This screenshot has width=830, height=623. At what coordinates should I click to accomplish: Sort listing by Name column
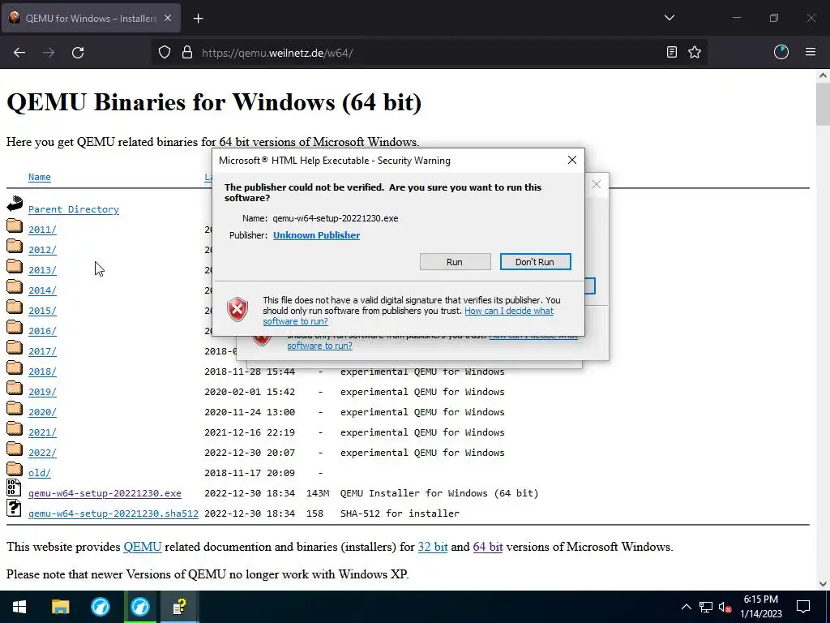pyautogui.click(x=40, y=177)
